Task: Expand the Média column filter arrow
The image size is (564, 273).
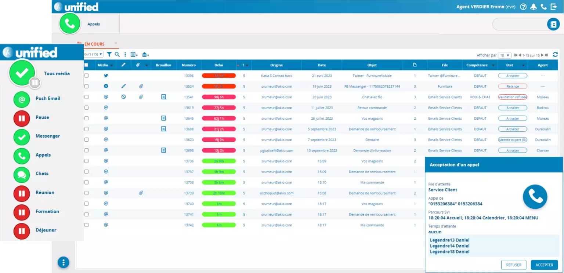Action: [111, 65]
